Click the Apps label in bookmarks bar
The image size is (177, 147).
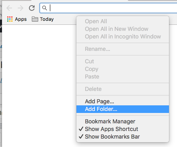pyautogui.click(x=21, y=19)
